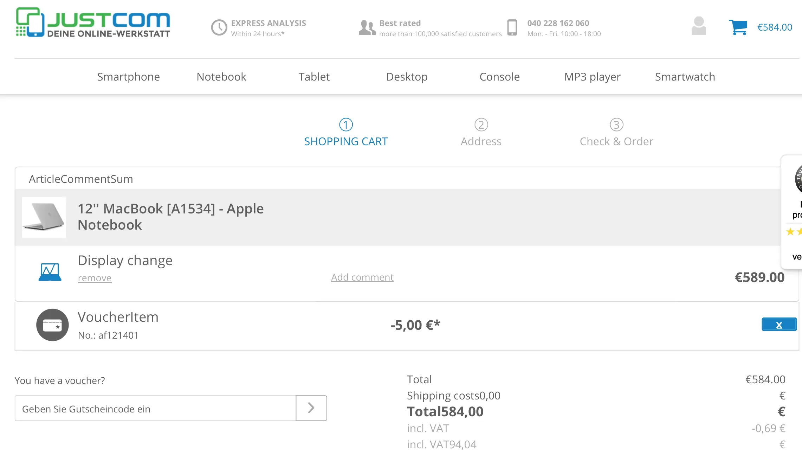Open the user account icon
The height and width of the screenshot is (455, 802).
click(698, 26)
